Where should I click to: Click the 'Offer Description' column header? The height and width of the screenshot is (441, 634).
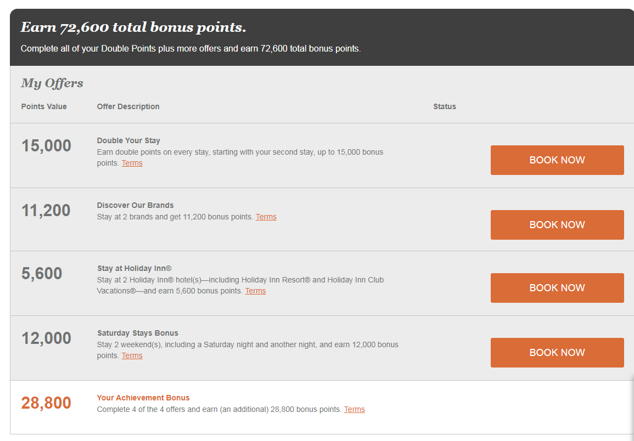click(x=128, y=106)
